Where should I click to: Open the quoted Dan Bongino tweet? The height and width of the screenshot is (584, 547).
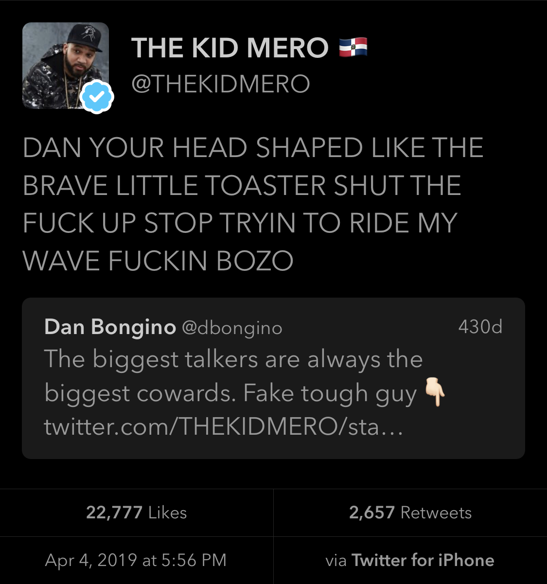click(x=273, y=378)
